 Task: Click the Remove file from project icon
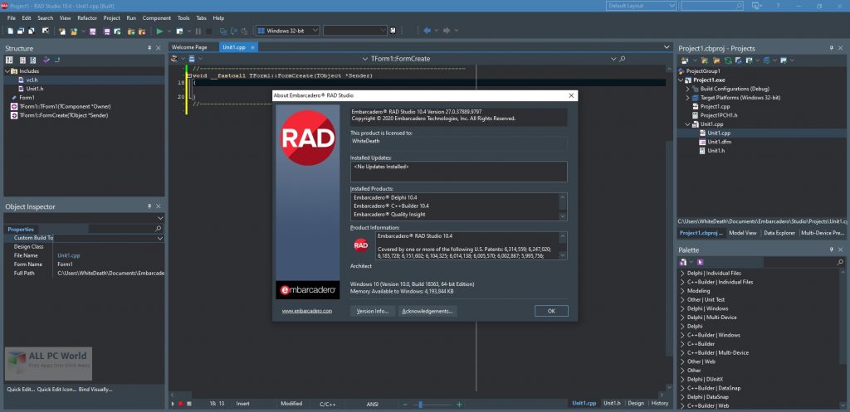coord(142,31)
